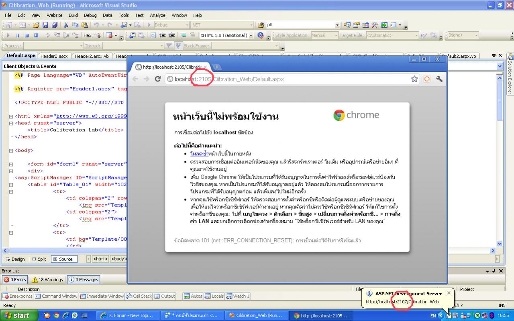Open the Find combo box showing ptt
Viewport: 514px width, 321px height.
point(303,25)
